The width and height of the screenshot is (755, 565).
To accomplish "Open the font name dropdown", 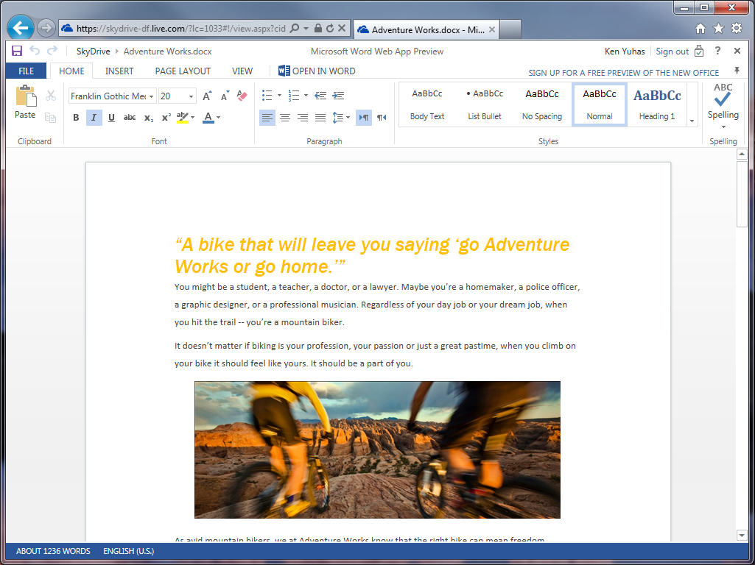I will pos(152,96).
